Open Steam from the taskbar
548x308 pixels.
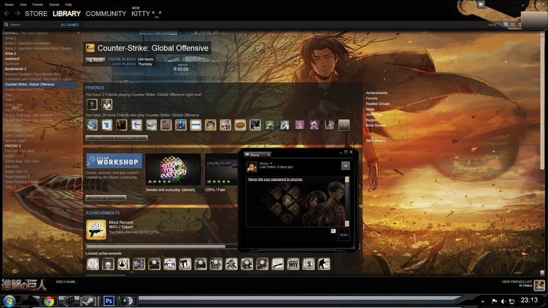click(88, 301)
